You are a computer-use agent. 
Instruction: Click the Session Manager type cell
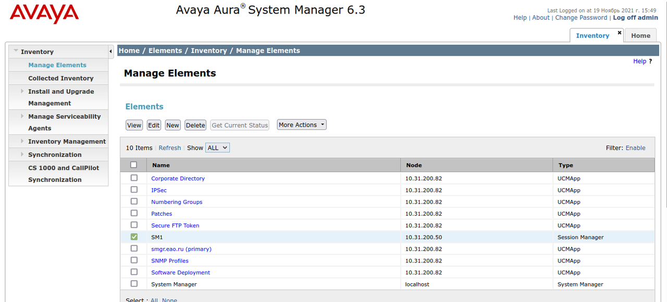click(580, 237)
